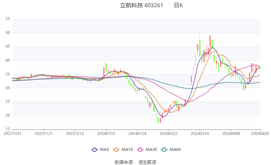This screenshot has height=165, width=271.
Task: Toggle the MA5 legend series
Action: coord(100,149)
